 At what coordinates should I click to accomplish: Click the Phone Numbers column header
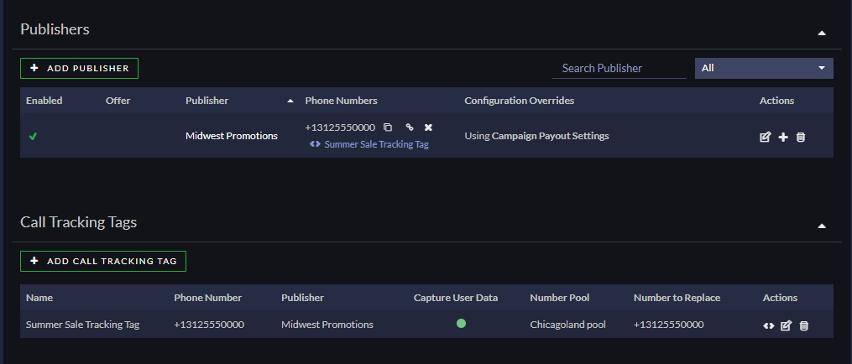point(342,101)
